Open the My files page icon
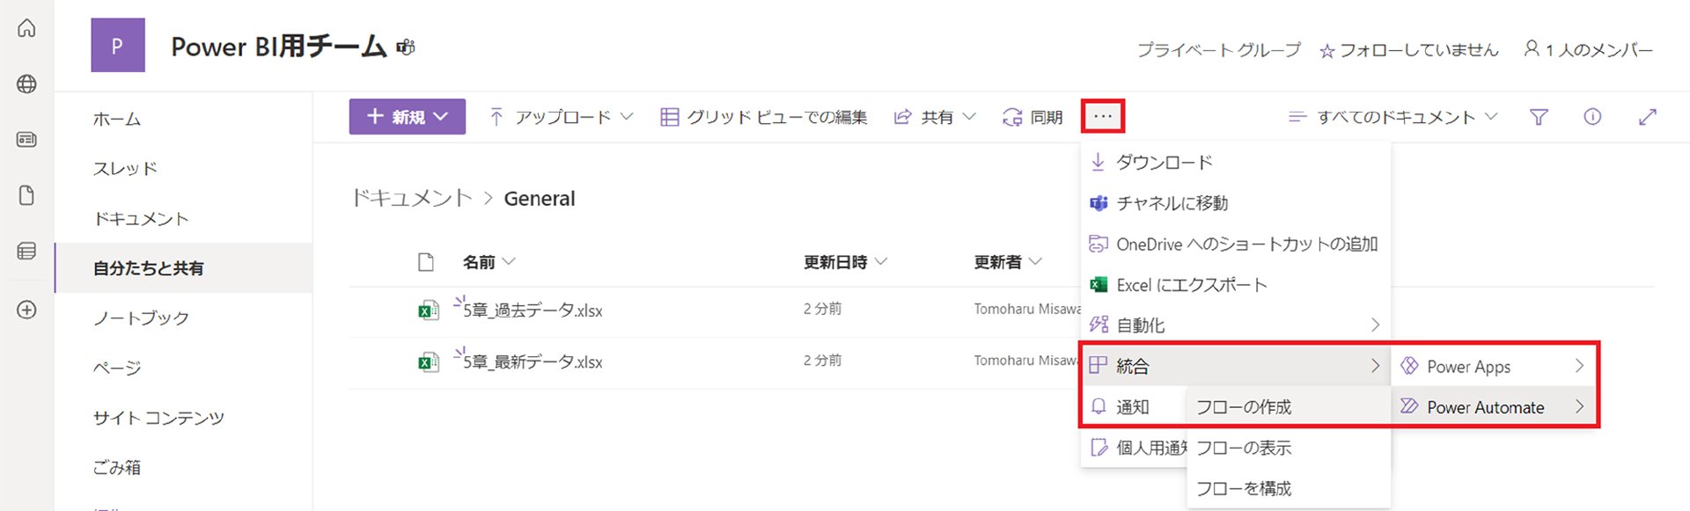This screenshot has height=511, width=1690. [26, 195]
